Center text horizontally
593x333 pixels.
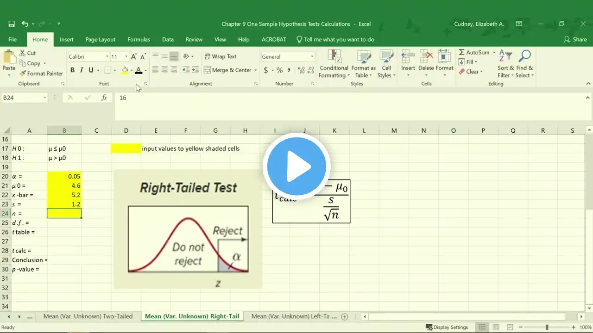tap(164, 70)
